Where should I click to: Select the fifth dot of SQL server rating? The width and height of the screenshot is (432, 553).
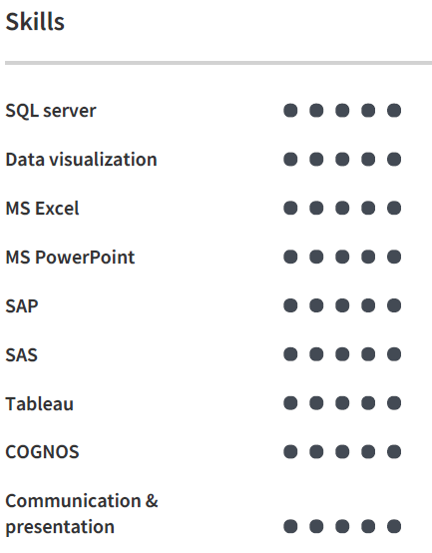394,111
